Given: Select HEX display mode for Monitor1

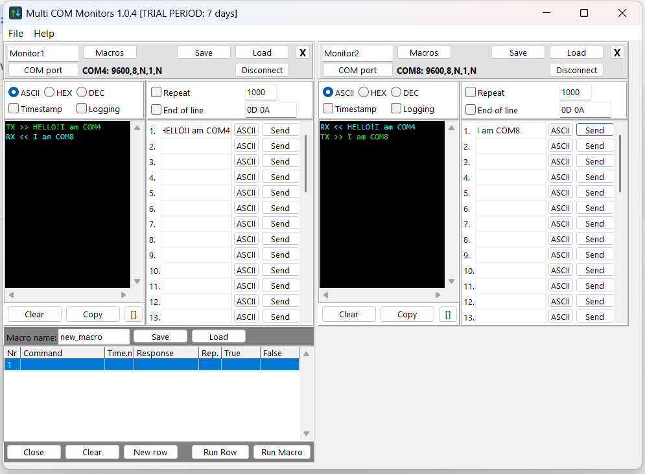Looking at the screenshot, I should (x=48, y=92).
